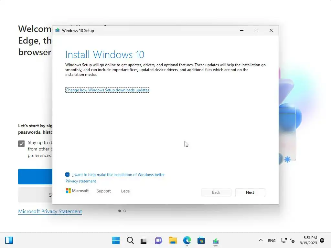Select Windows 10 Setup taskbar icon

click(216, 241)
